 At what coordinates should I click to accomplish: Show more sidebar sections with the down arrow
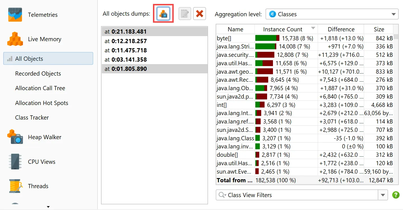(48, 207)
